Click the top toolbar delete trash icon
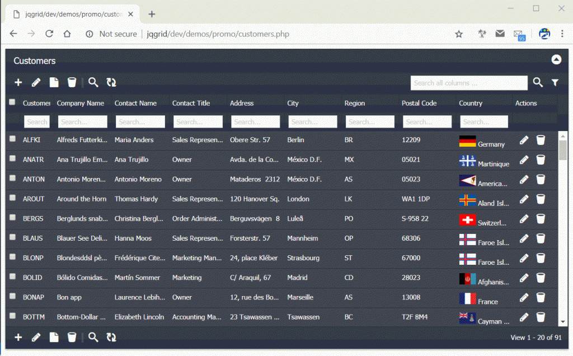 tap(72, 83)
